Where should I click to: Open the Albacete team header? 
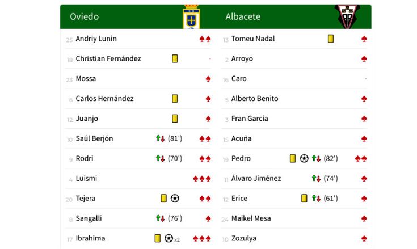click(243, 16)
